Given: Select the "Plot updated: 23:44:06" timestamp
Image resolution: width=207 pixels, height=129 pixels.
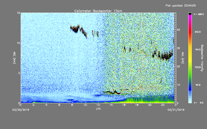Looking at the screenshot, I should pos(181,5).
